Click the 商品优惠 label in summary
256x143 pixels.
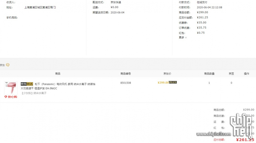[219, 116]
